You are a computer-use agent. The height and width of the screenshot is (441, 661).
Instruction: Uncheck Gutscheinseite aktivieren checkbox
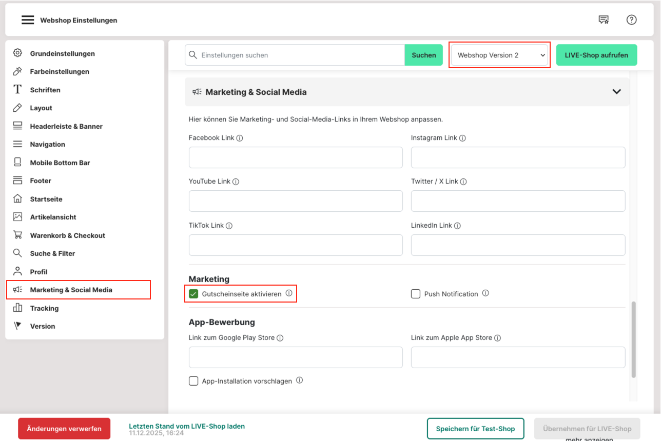193,294
